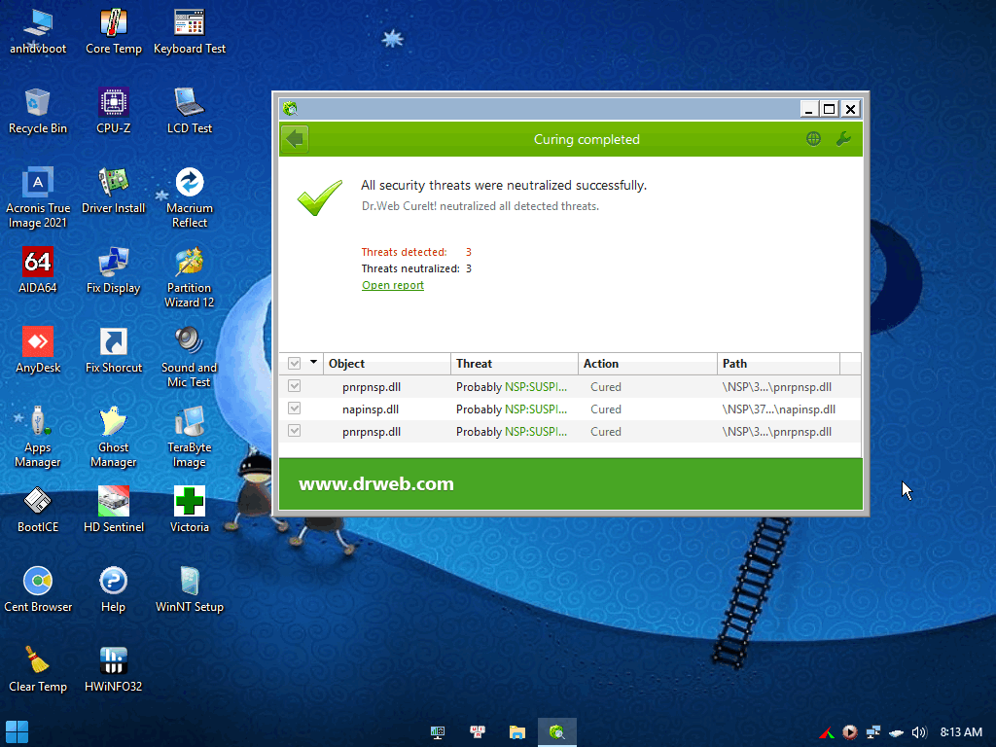Image resolution: width=996 pixels, height=747 pixels.
Task: Open the Clear Temp broom icon
Action: 38,669
